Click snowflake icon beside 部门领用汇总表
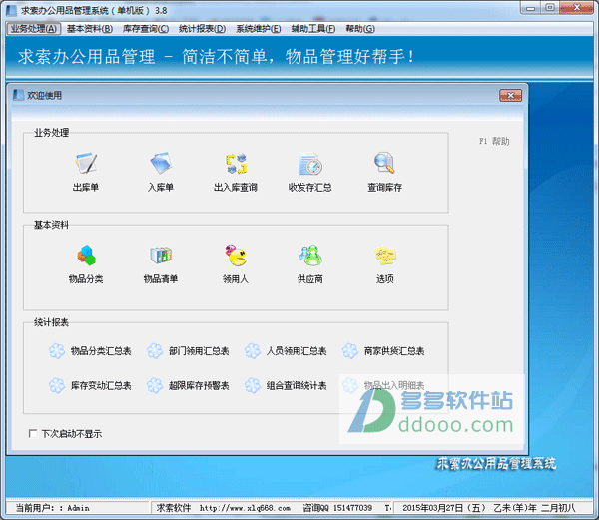This screenshot has height=520, width=599. pos(155,351)
